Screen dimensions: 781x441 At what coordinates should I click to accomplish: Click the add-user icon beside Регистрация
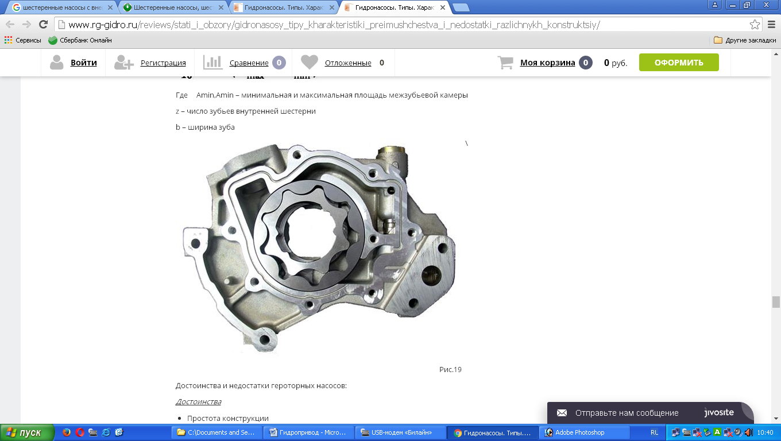tap(124, 63)
